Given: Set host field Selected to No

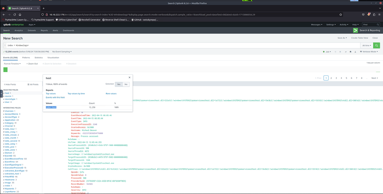Looking at the screenshot, I should (x=126, y=84).
